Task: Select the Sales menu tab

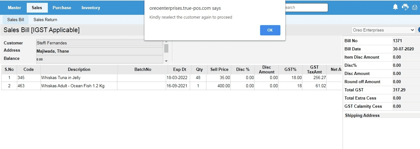Action: tap(37, 8)
